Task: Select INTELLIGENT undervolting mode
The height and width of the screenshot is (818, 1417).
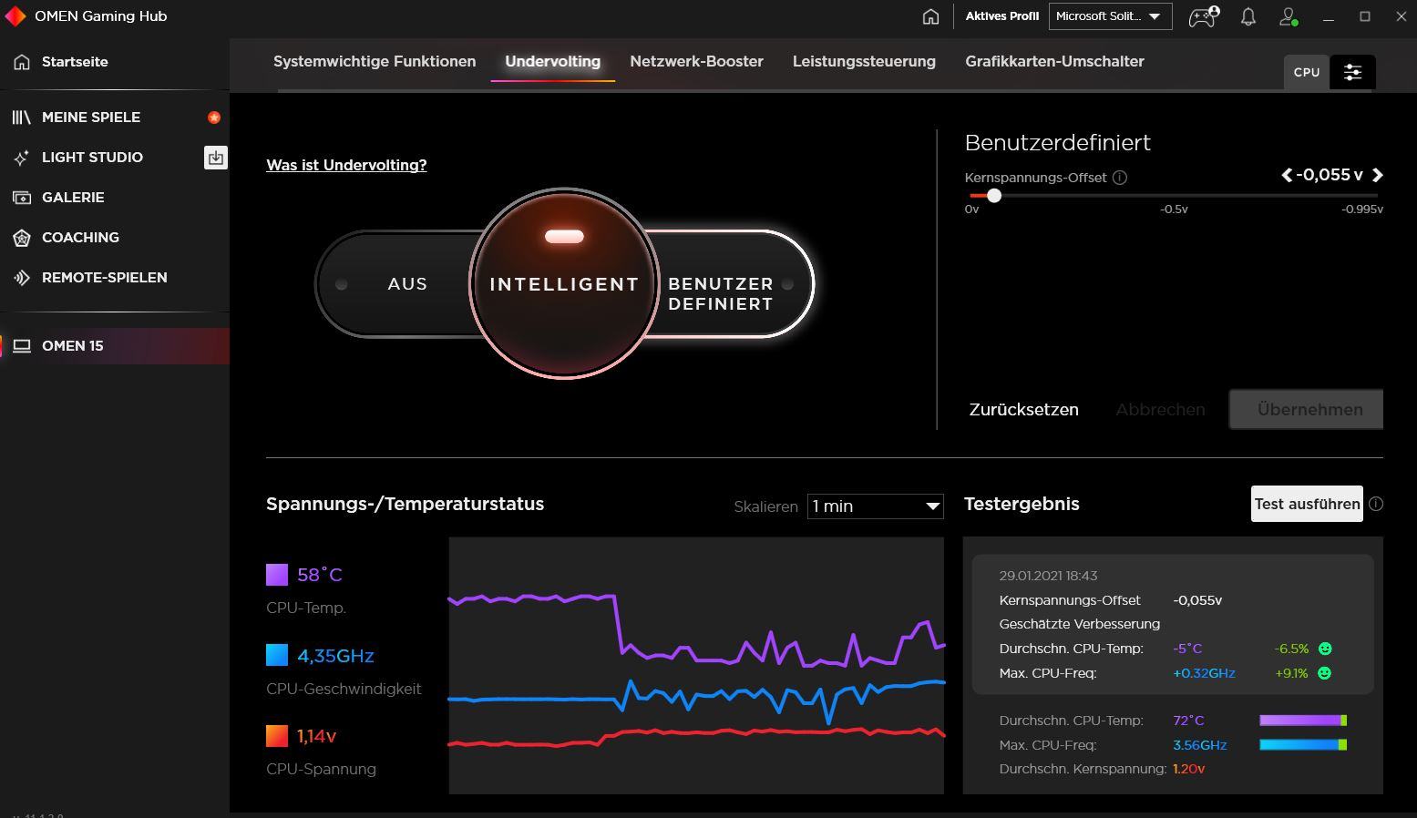Action: coord(564,284)
